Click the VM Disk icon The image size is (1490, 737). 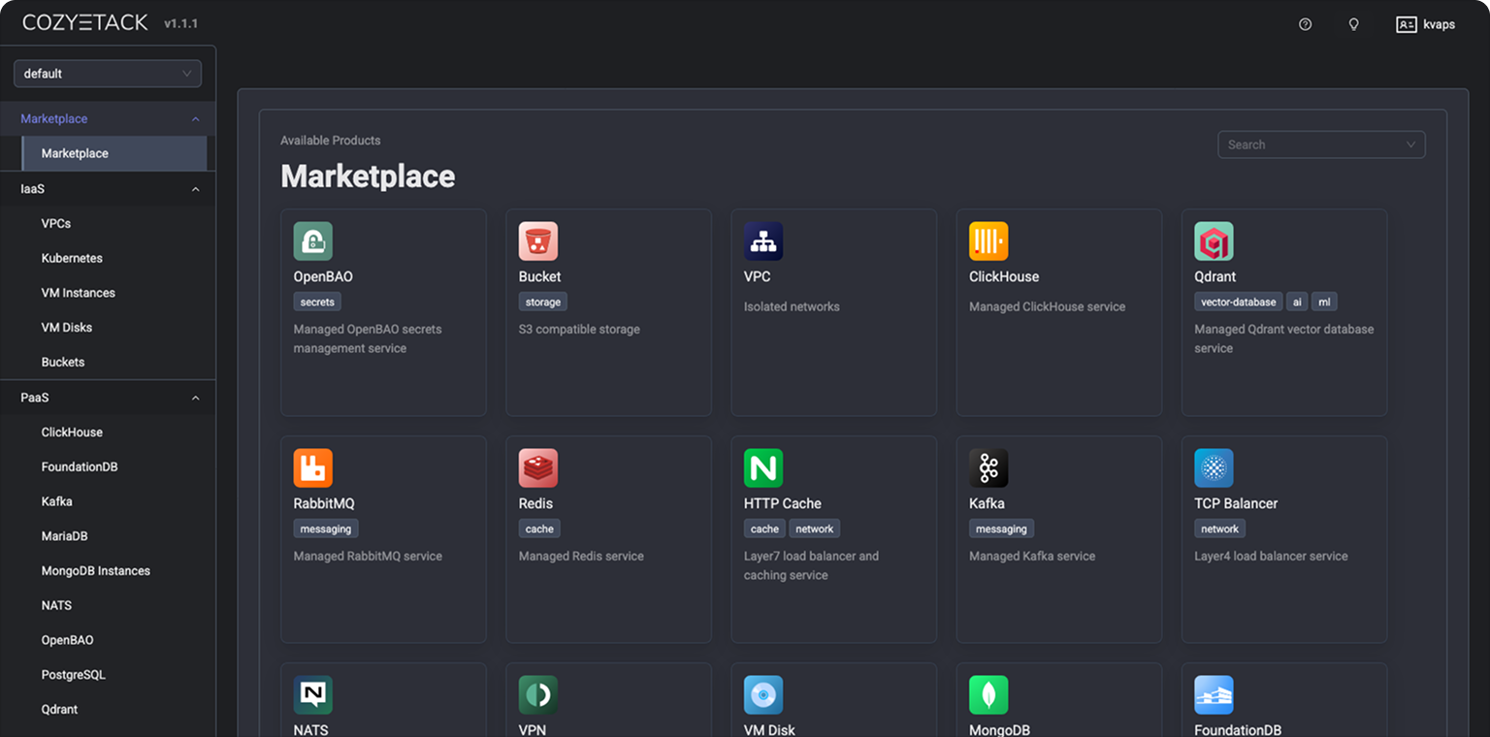click(762, 695)
